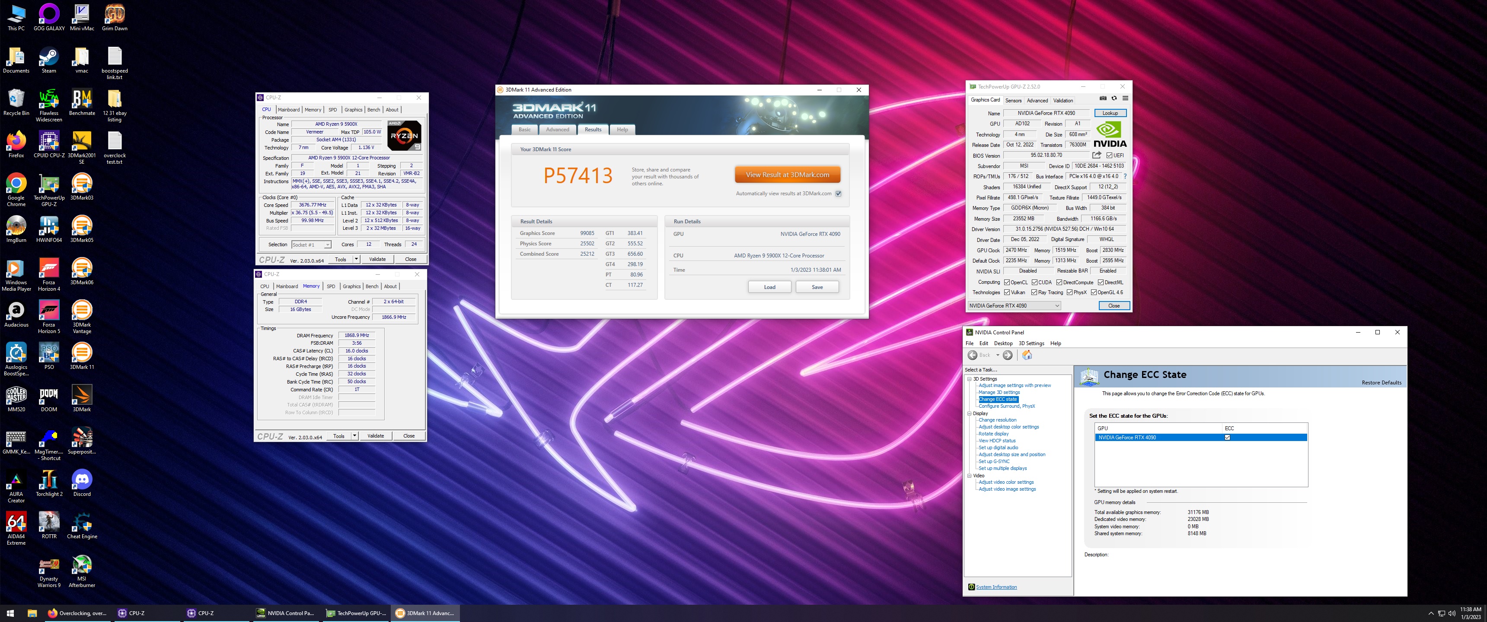This screenshot has height=622, width=1487.
Task: Open AIDA64 Extreme desktop icon
Action: pyautogui.click(x=16, y=529)
